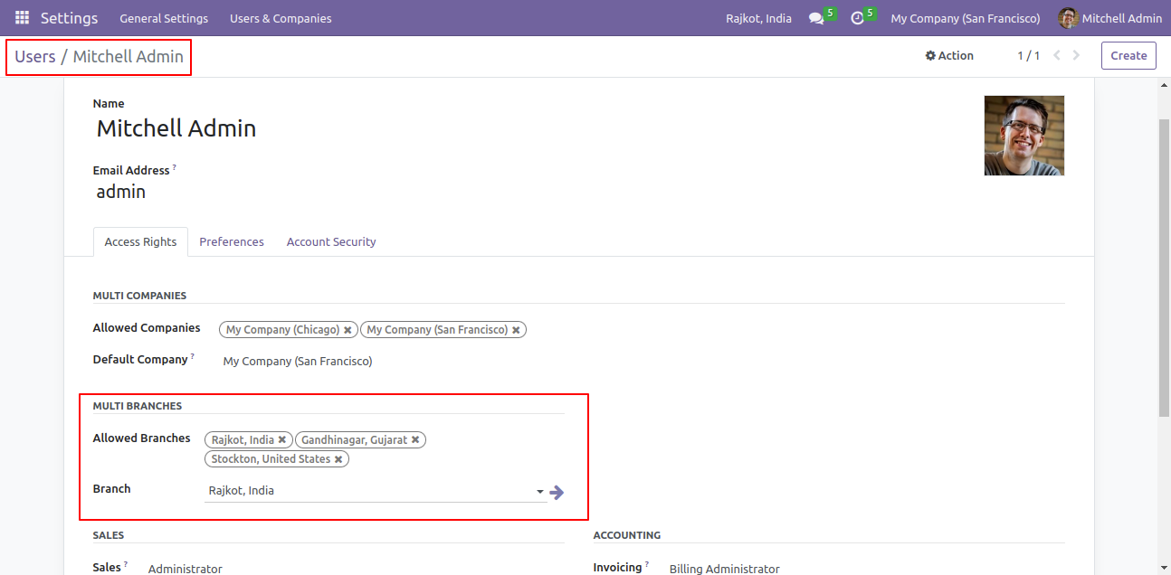
Task: Go to next record arrow
Action: pyautogui.click(x=1076, y=55)
